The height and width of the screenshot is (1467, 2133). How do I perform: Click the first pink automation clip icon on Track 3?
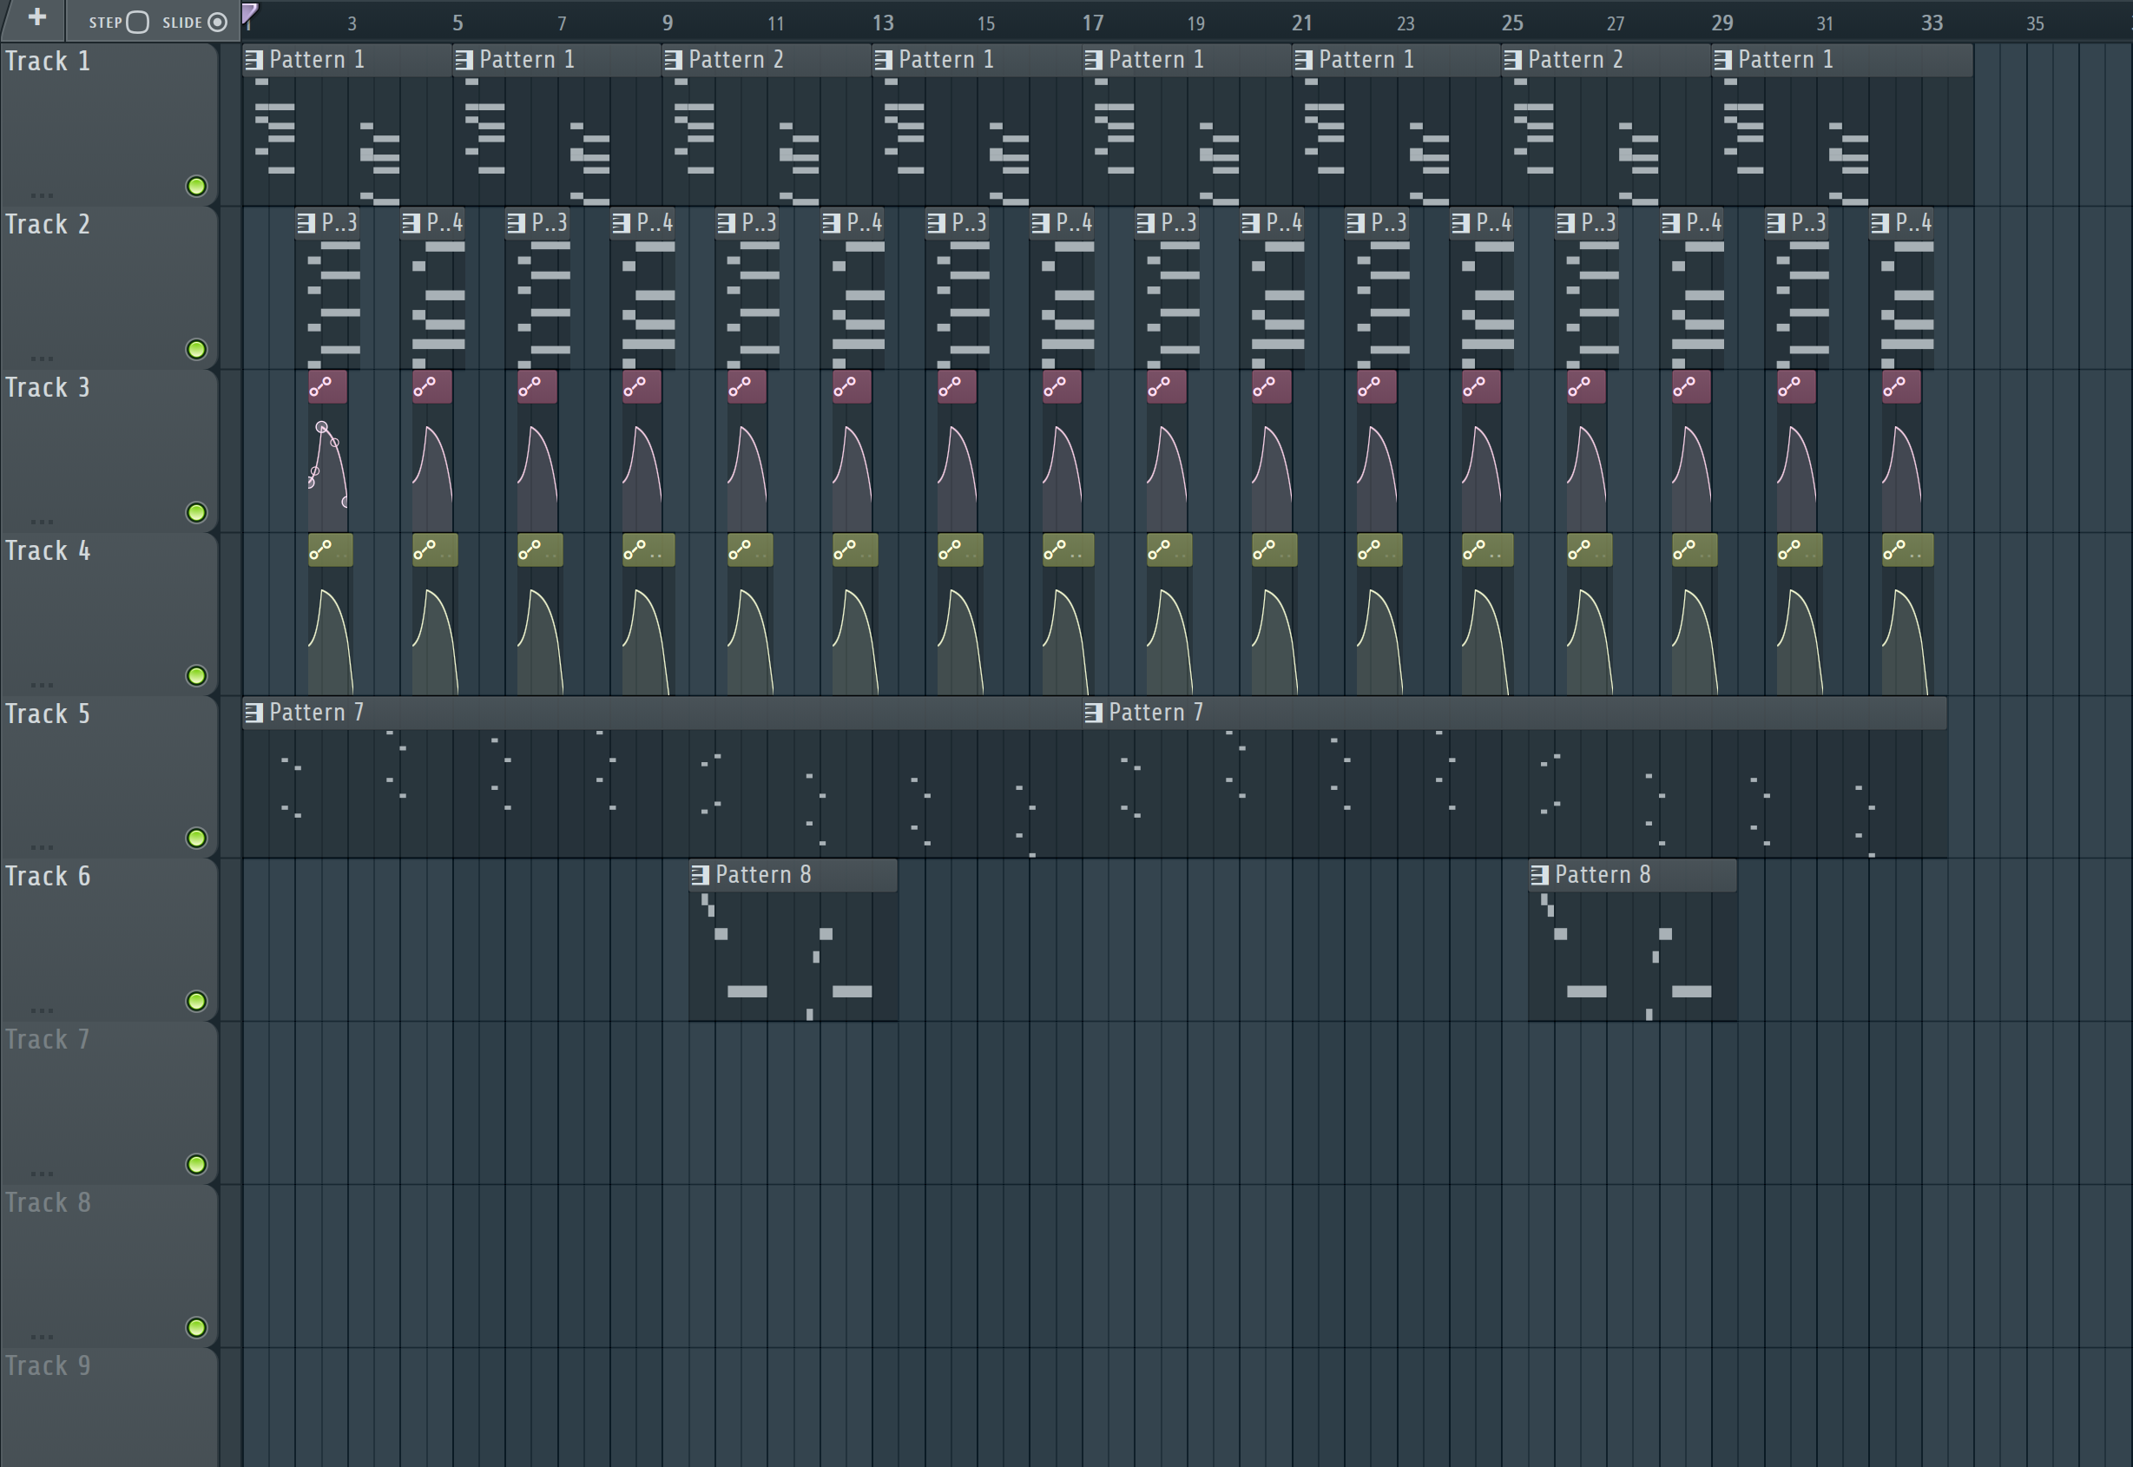[320, 387]
